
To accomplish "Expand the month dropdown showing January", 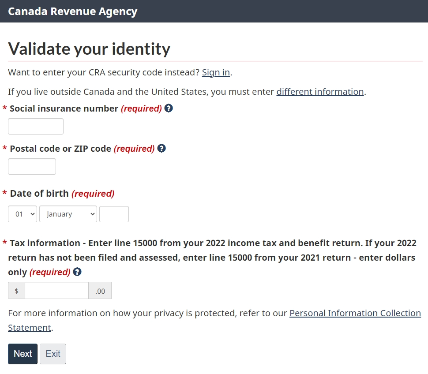I will pyautogui.click(x=68, y=214).
